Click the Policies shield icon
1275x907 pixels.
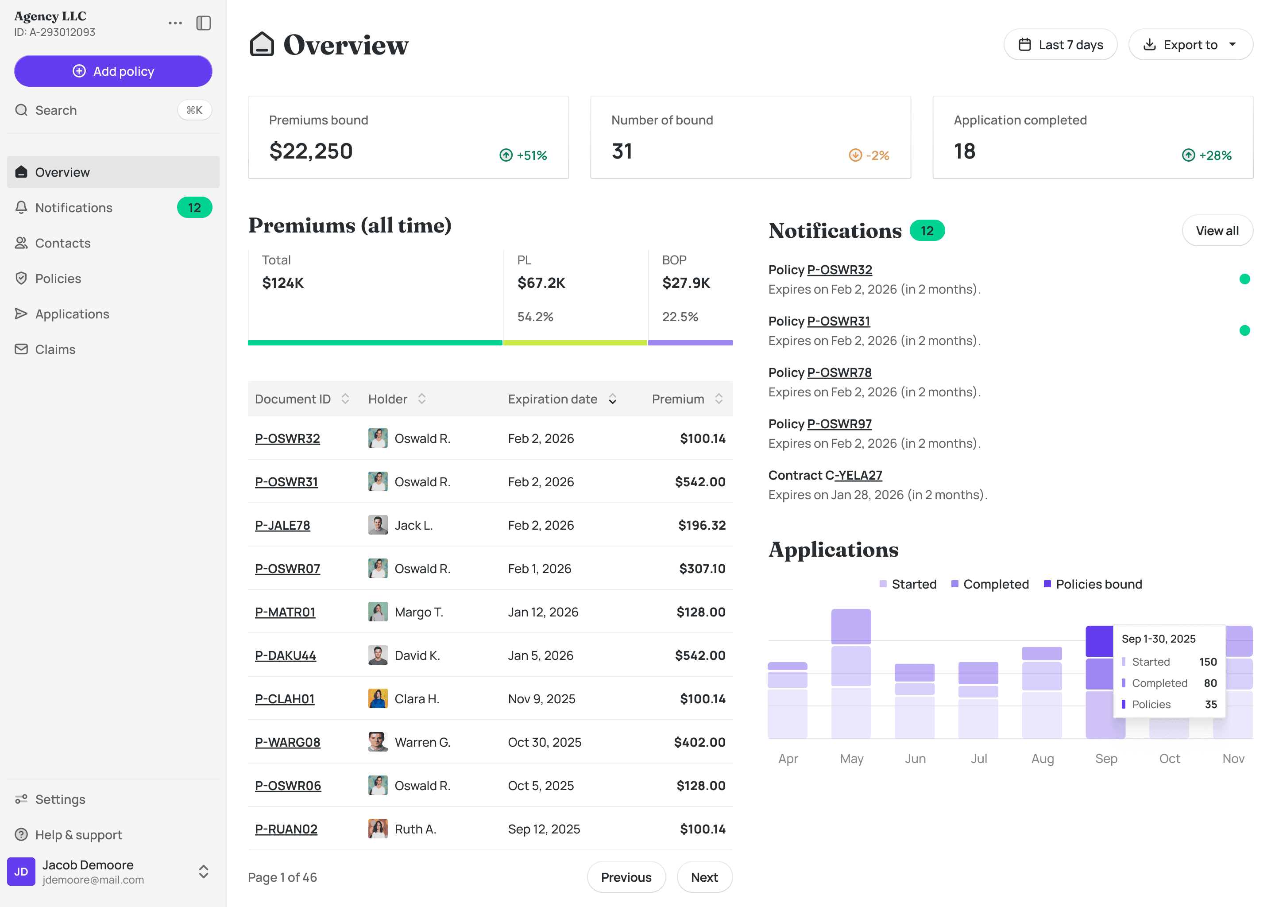pos(21,278)
